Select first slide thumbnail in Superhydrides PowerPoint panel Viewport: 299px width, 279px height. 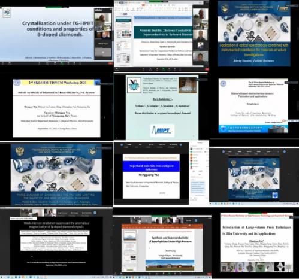(x=130, y=235)
